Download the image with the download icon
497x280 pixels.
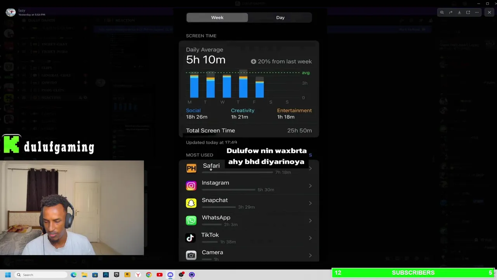click(x=459, y=12)
